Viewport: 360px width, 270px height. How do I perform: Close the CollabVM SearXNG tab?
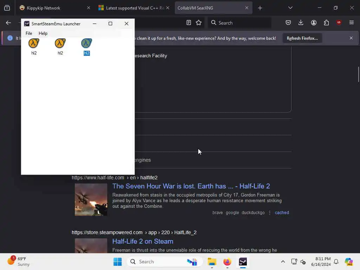click(246, 8)
